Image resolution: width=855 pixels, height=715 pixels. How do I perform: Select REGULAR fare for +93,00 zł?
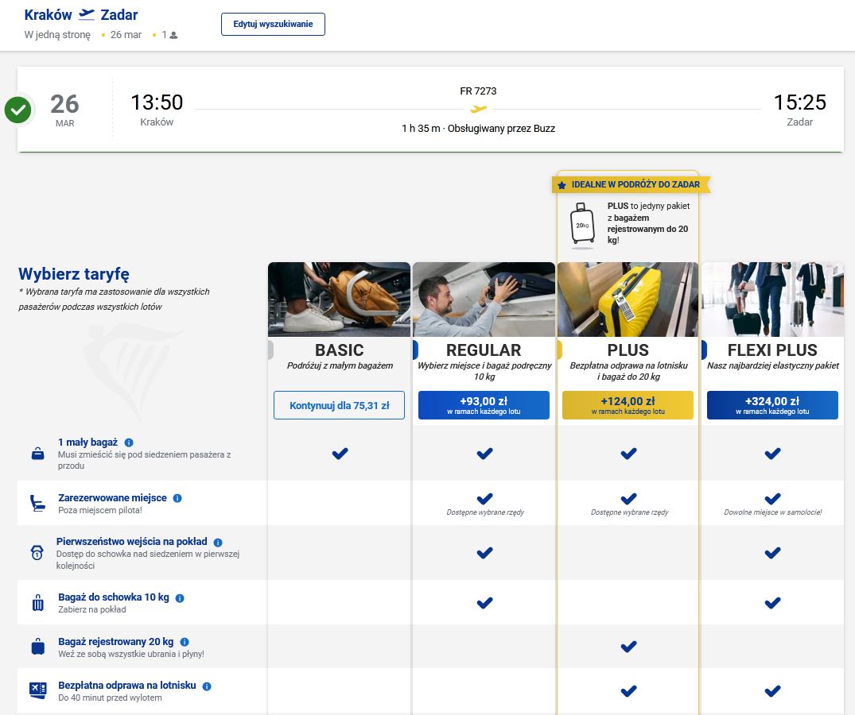coord(484,405)
